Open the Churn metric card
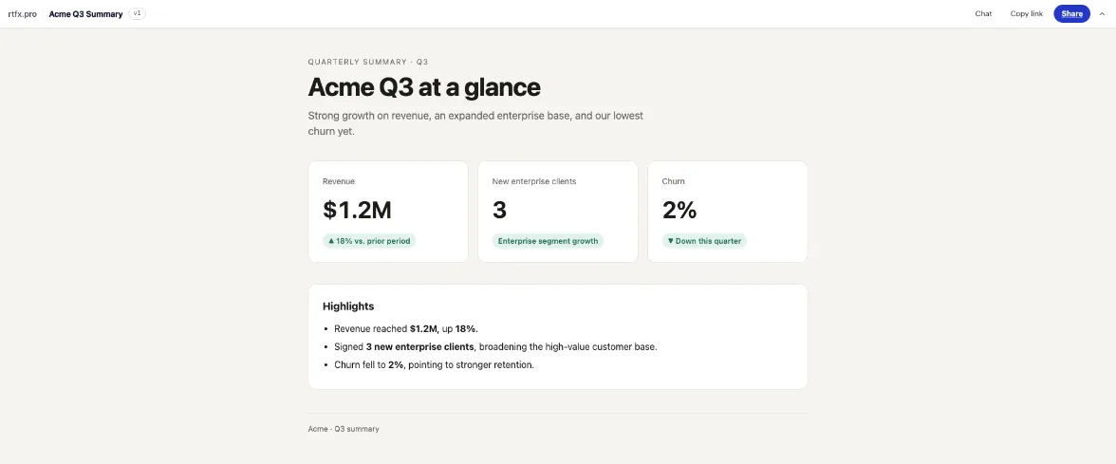1116x464 pixels. coord(727,212)
